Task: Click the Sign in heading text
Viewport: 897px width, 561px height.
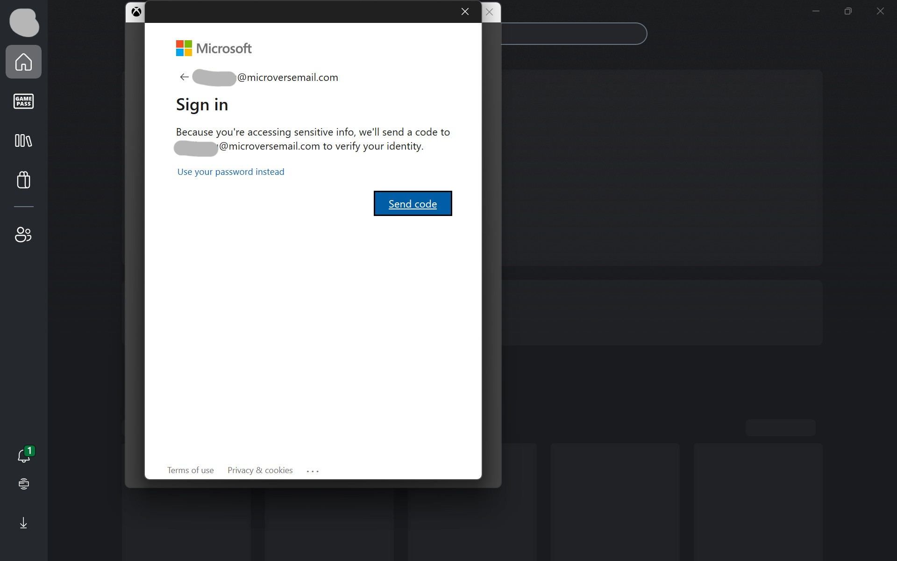Action: [202, 105]
